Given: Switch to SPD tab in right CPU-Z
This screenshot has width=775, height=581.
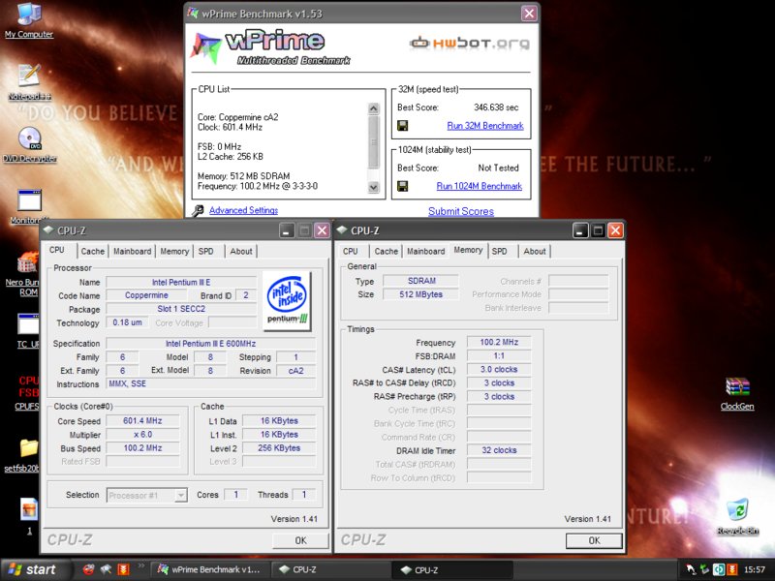Looking at the screenshot, I should pyautogui.click(x=500, y=251).
